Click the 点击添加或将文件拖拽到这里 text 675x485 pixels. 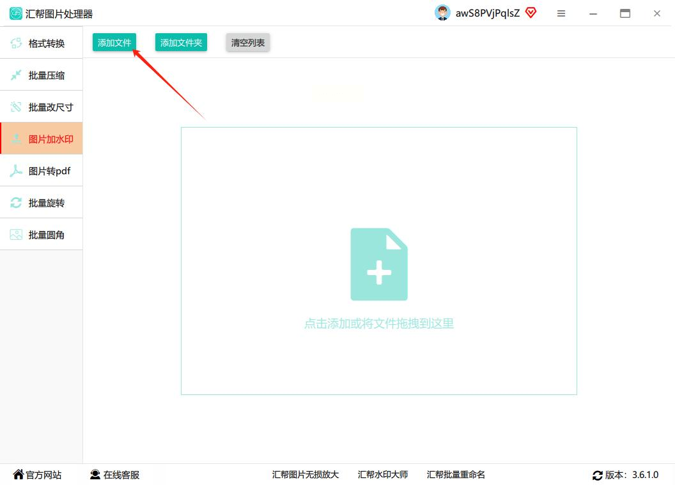pyautogui.click(x=379, y=324)
